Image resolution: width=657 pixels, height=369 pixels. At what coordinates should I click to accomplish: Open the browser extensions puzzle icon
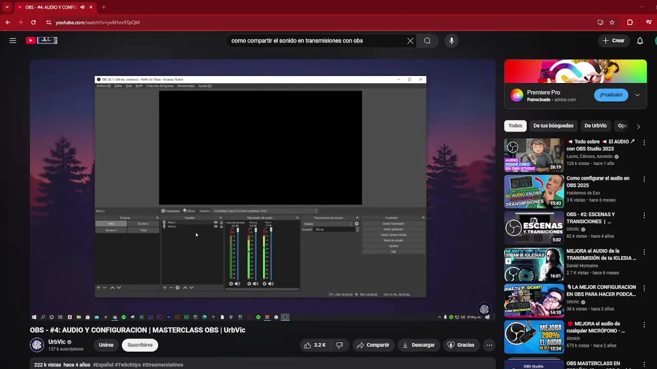[x=630, y=23]
